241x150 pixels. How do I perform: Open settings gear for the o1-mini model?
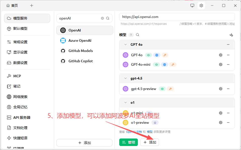click(x=220, y=113)
